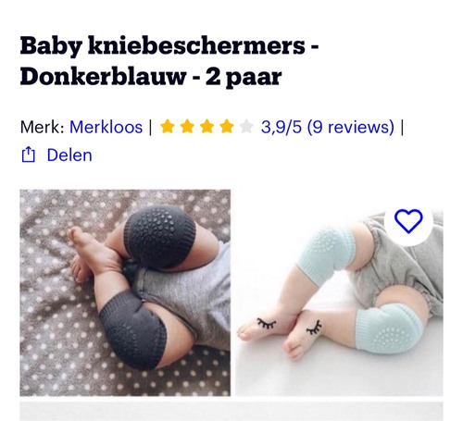463x421 pixels.
Task: Open the dark knee pads product photo
Action: point(125,292)
